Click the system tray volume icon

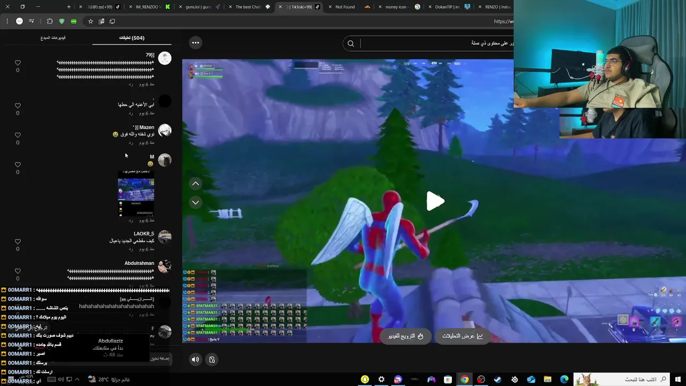click(60, 380)
